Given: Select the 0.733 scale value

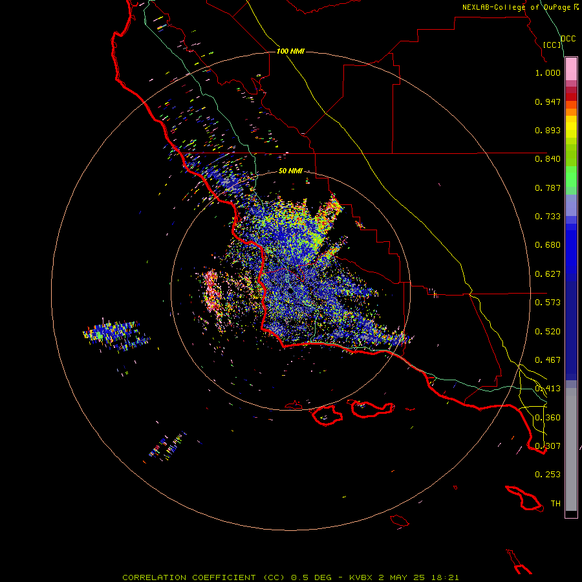Looking at the screenshot, I should 548,217.
